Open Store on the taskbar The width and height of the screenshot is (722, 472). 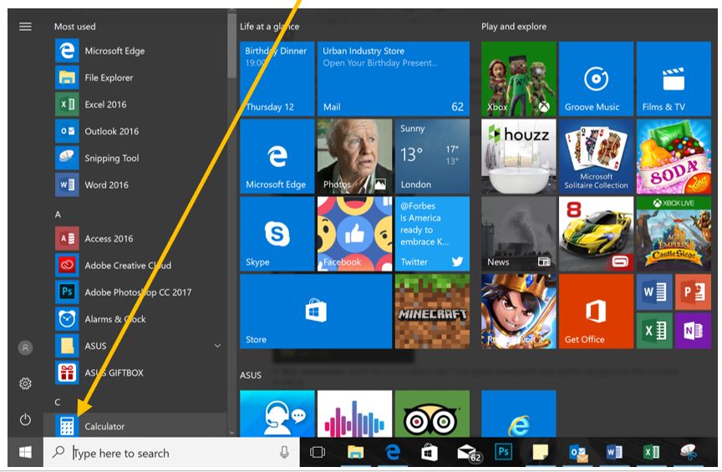click(x=430, y=453)
